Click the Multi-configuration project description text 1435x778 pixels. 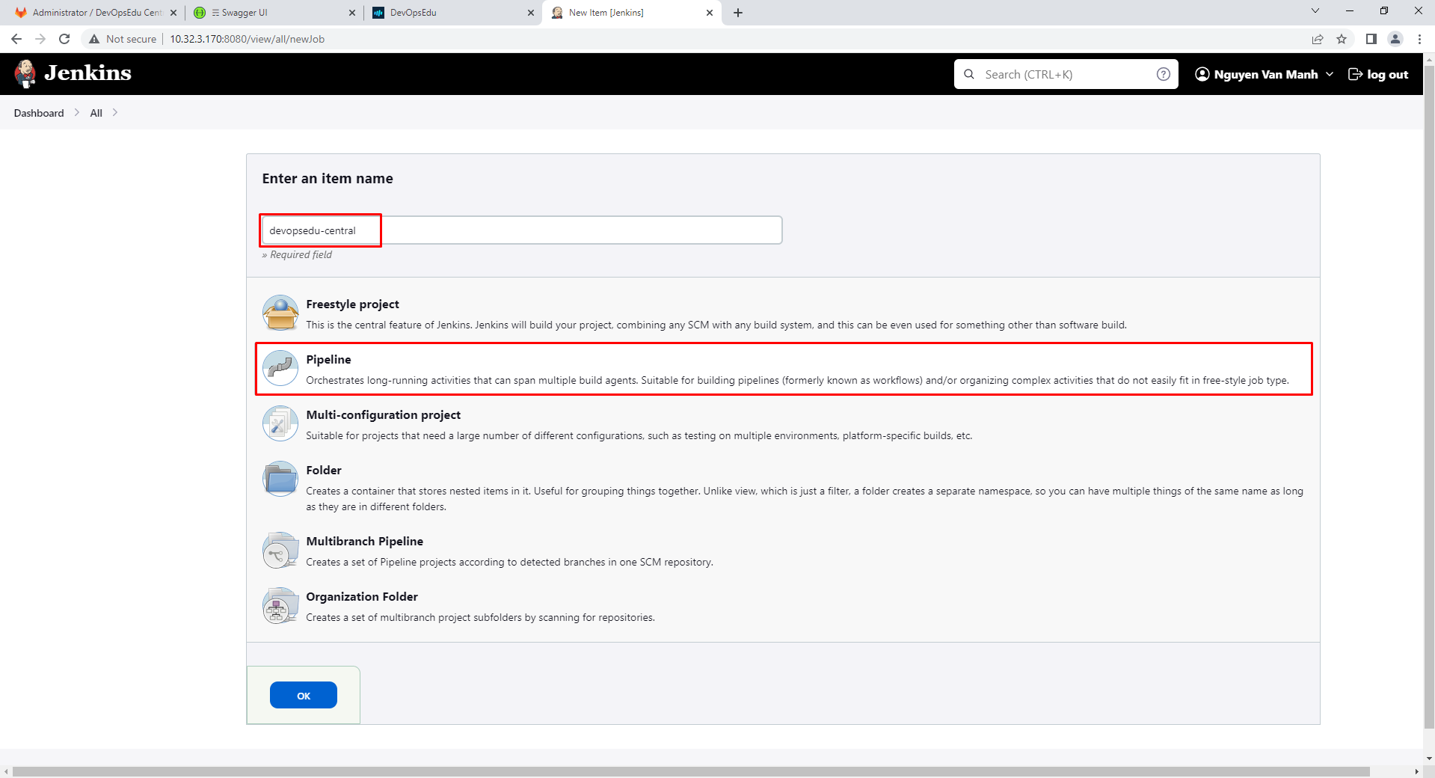tap(639, 435)
